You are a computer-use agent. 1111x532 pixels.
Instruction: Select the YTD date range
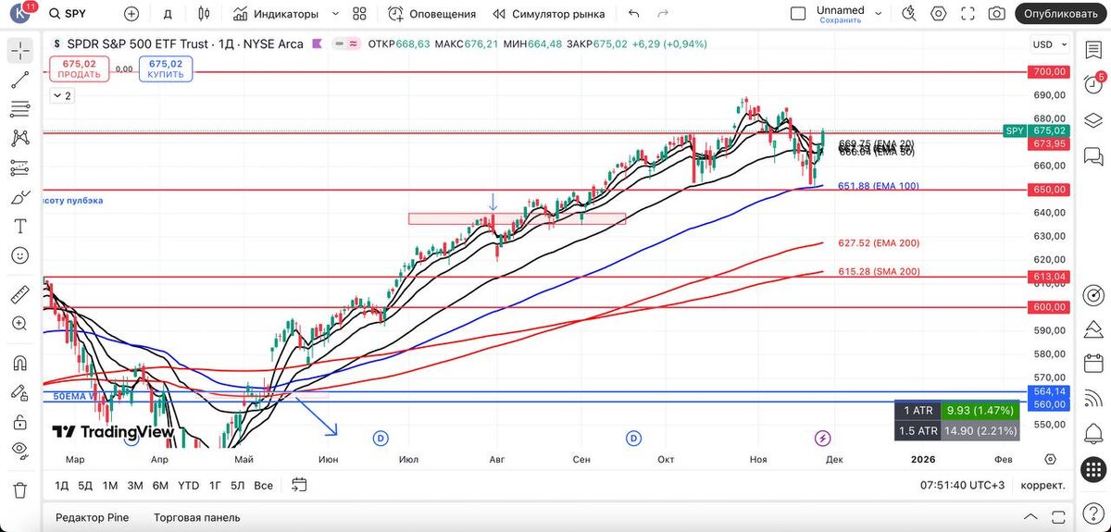pos(188,485)
